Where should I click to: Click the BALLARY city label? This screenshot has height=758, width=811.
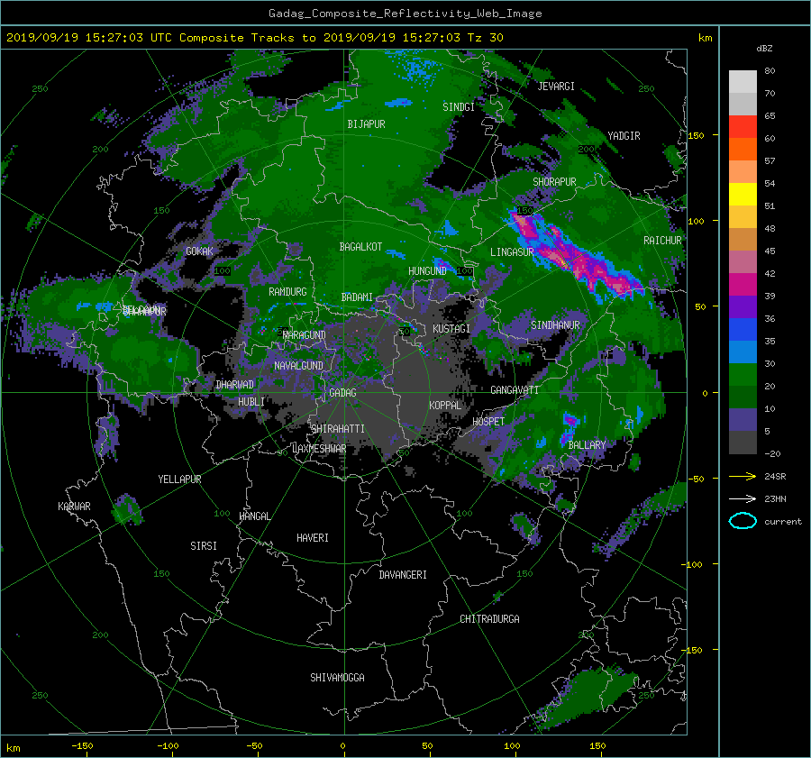[x=587, y=445]
